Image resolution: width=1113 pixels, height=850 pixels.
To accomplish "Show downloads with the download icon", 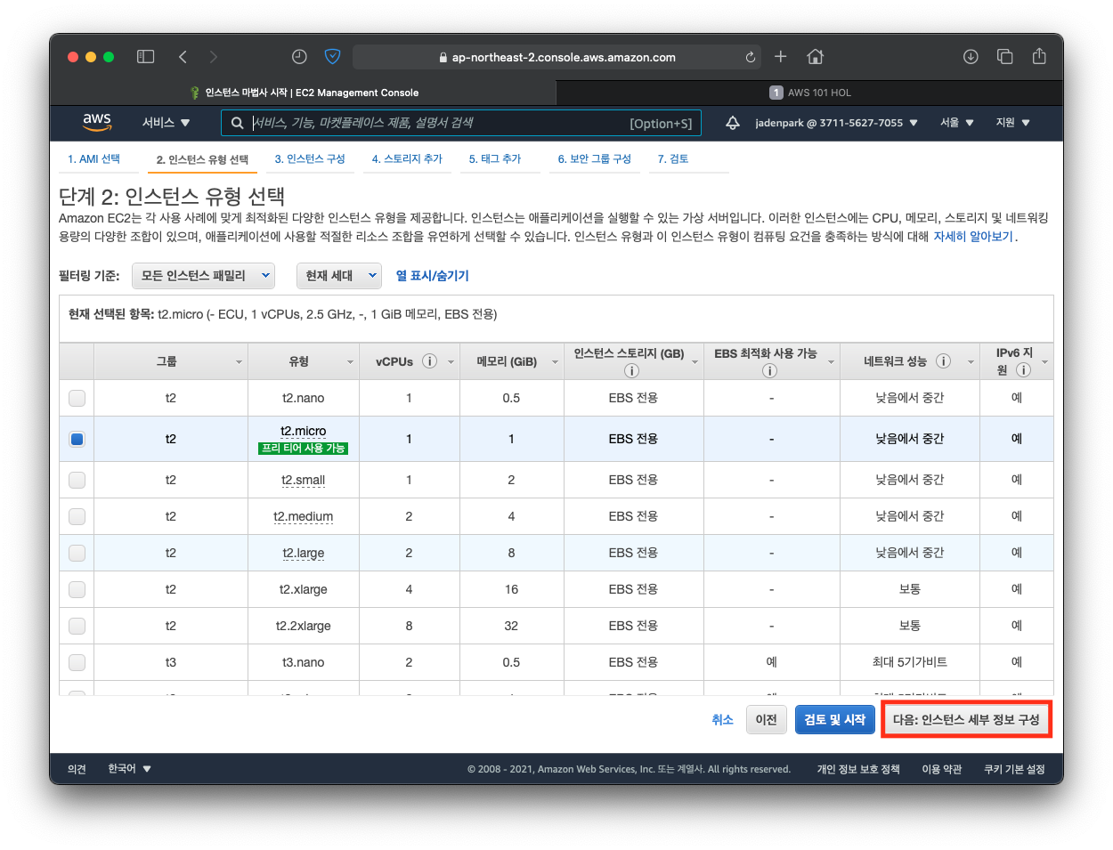I will pos(971,57).
